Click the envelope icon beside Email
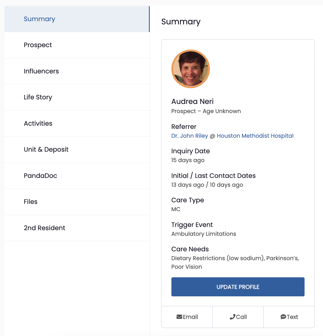This screenshot has width=323, height=336. [x=179, y=317]
